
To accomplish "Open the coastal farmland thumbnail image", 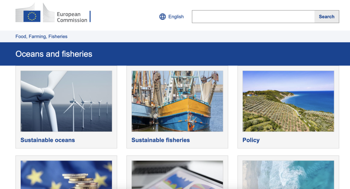I will tap(288, 101).
